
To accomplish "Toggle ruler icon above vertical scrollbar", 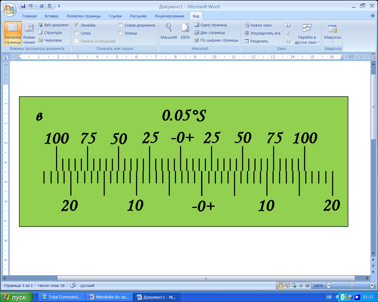I will coord(373,57).
